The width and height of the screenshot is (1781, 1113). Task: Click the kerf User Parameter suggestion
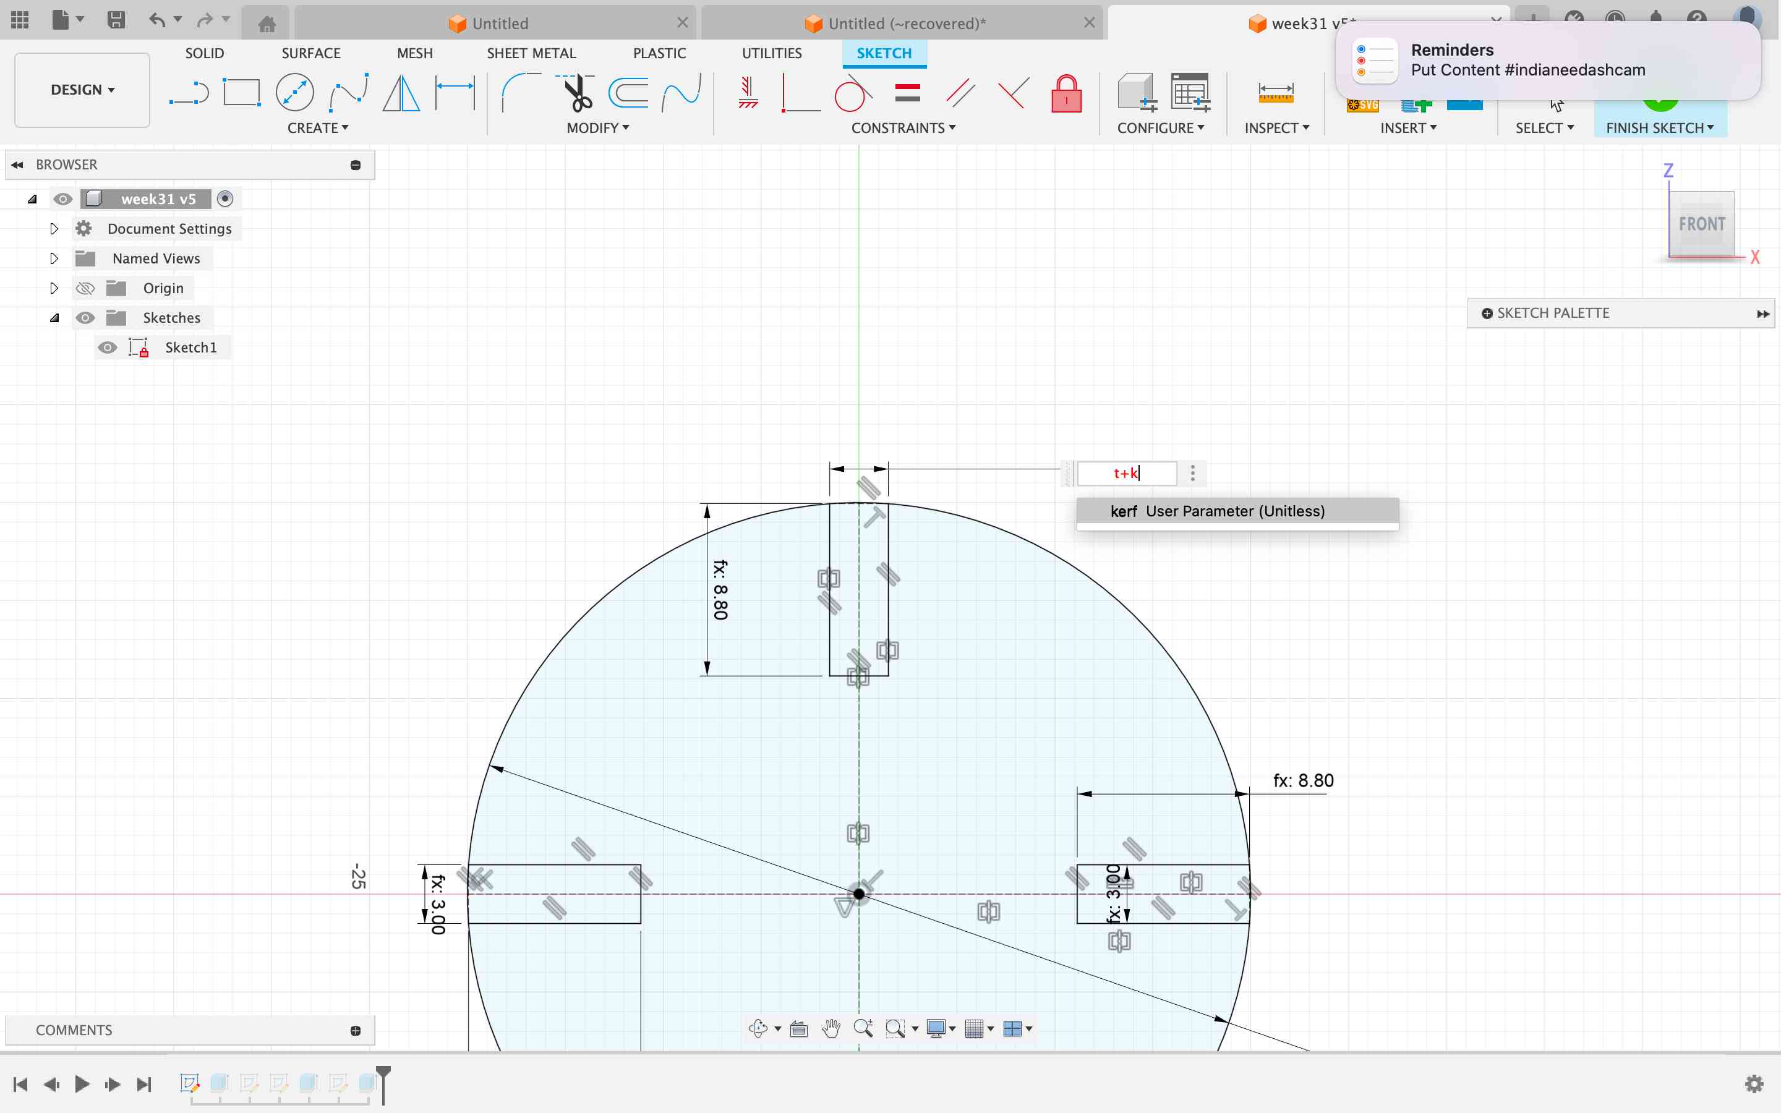tap(1237, 510)
